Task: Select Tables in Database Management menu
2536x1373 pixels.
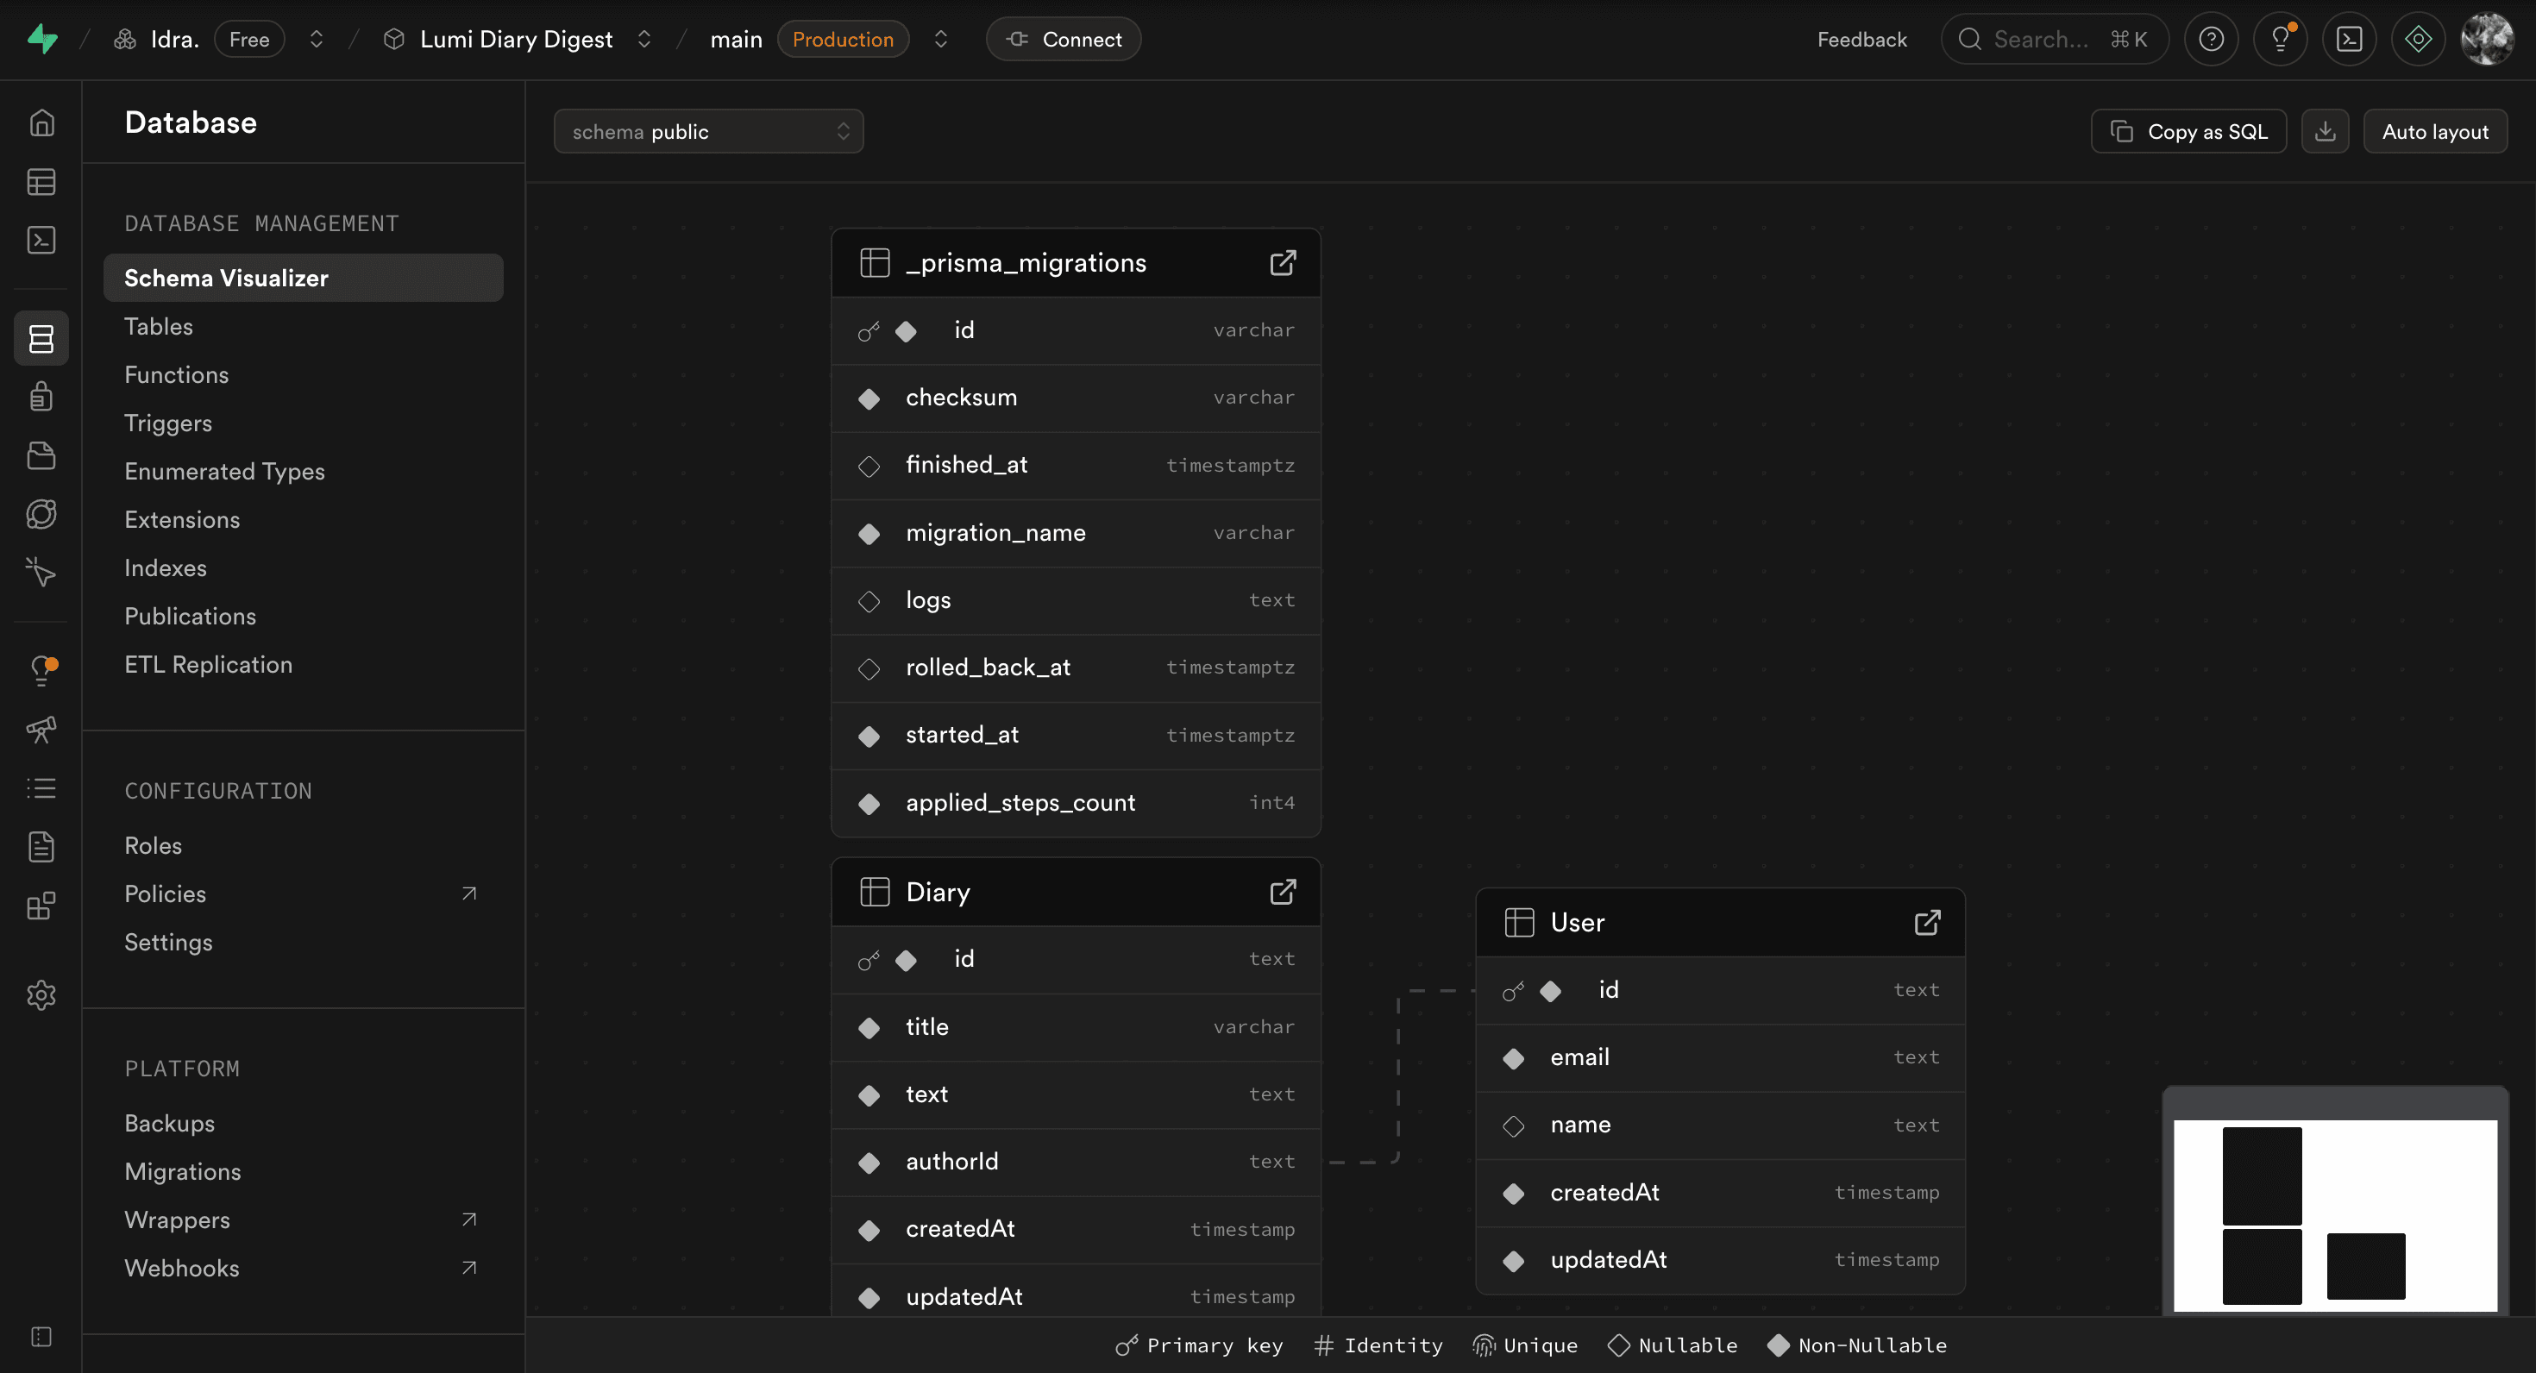Action: (x=159, y=327)
